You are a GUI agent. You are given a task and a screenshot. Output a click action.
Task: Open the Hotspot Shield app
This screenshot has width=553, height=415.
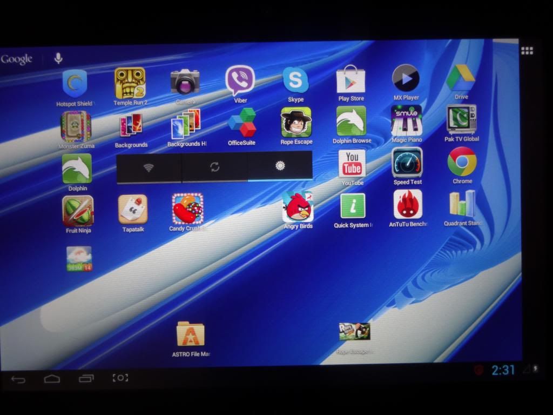(75, 84)
